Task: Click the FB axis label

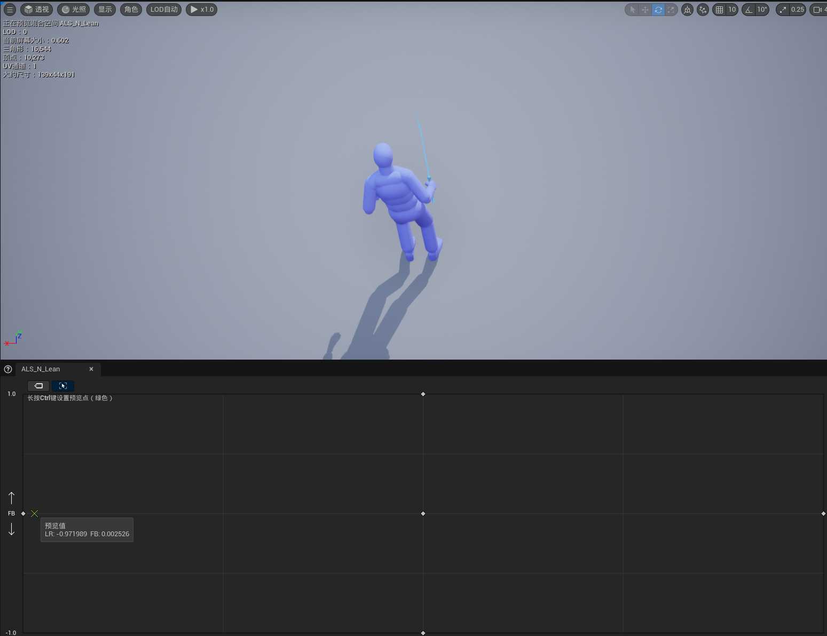Action: pos(11,513)
